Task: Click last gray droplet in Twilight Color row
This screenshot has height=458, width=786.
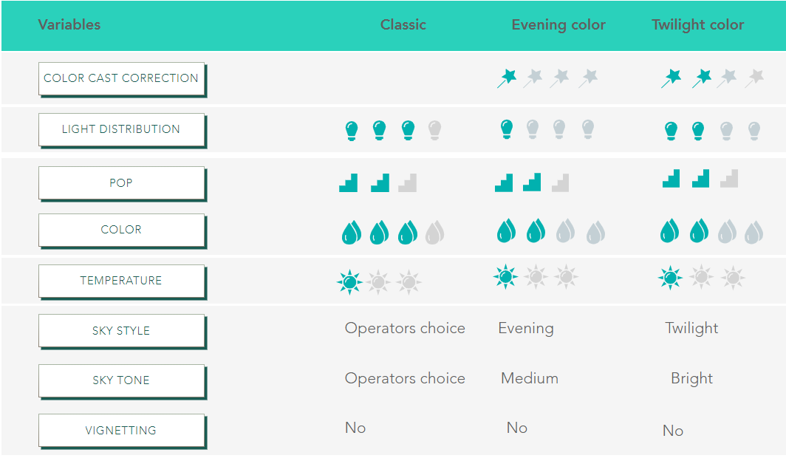Action: (x=753, y=232)
